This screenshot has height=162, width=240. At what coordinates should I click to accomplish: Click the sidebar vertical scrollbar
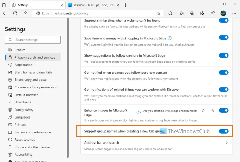68,88
